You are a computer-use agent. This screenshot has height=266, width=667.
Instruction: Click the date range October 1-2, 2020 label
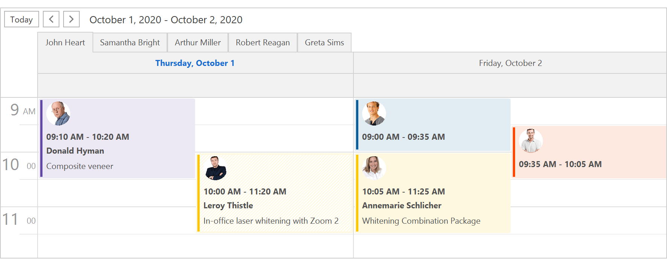(x=166, y=20)
